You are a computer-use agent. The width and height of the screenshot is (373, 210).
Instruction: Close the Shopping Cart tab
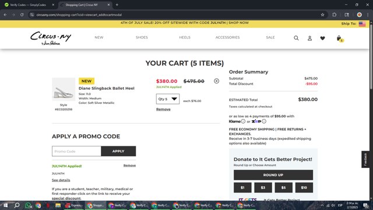(108, 5)
